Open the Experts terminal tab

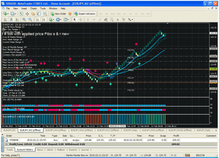pos(73,150)
